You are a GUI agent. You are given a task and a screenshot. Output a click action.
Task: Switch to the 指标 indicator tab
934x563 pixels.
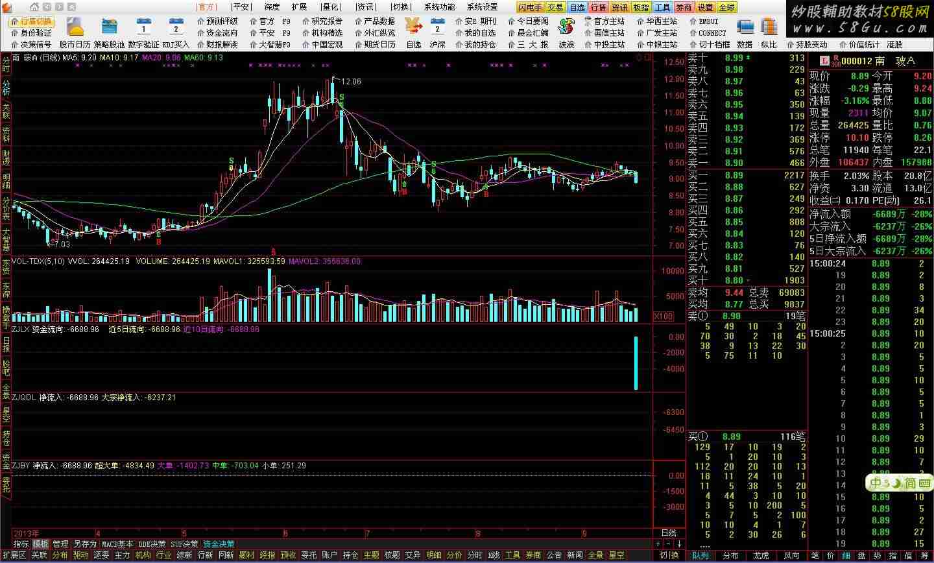pyautogui.click(x=21, y=544)
